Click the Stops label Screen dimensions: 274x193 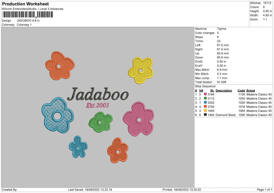click(199, 37)
